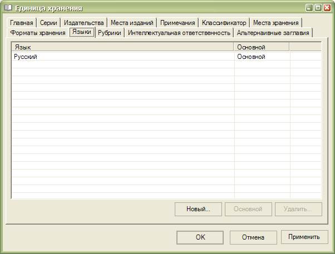Click the book icon in title bar
Viewport: 335px width, 254px height.
tap(8, 8)
